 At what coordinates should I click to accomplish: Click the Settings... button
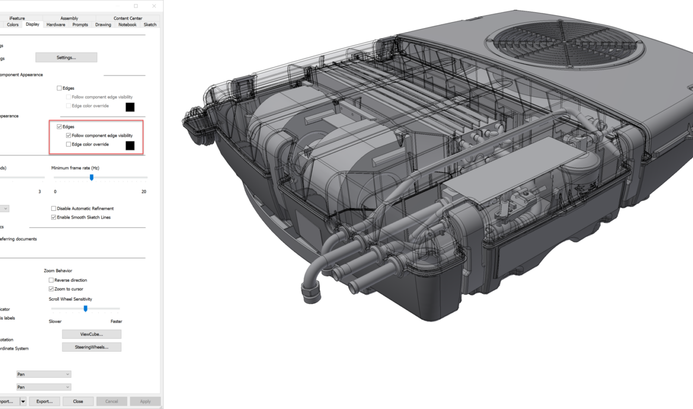tap(66, 58)
